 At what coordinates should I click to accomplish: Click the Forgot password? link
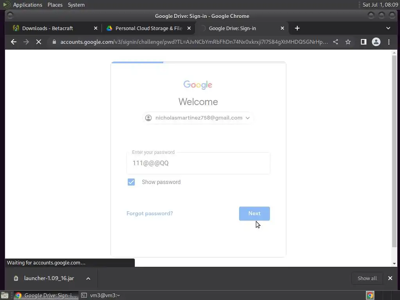point(150,214)
